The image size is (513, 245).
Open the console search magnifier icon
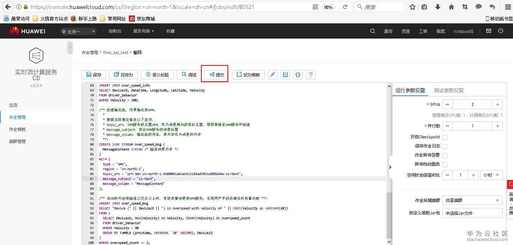[x=372, y=31]
